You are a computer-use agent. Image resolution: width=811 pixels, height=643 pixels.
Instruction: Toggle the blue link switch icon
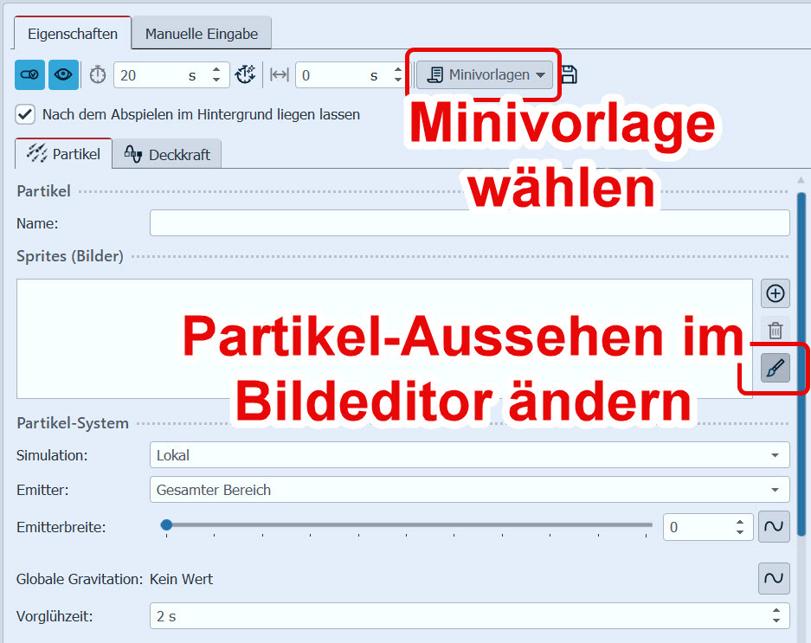(x=29, y=75)
